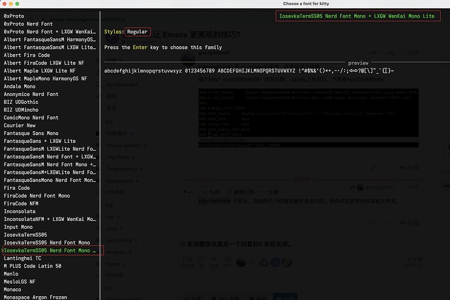450x300 pixels.
Task: Pick ComicMono Nerd Font from list
Action: (x=31, y=117)
